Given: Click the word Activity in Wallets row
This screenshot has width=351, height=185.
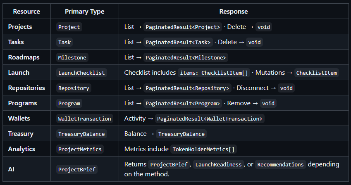Looking at the screenshot, I should (x=135, y=119).
